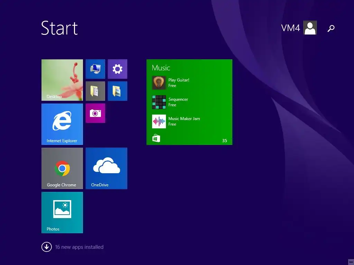354x265 pixels.
Task: Open Sequencer app icon in Music tile
Action: coord(159,102)
